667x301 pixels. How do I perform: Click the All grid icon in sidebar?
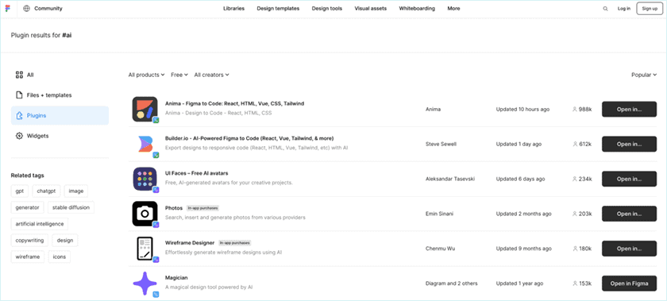(19, 75)
